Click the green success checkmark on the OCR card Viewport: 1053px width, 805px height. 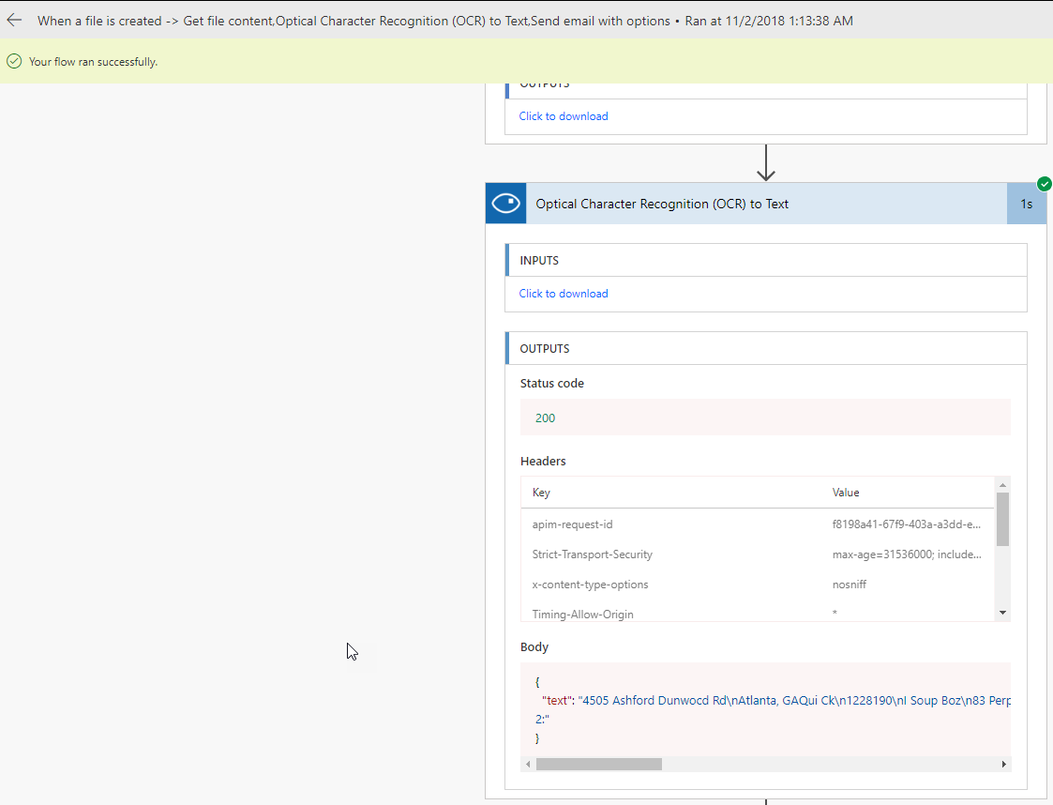1045,184
